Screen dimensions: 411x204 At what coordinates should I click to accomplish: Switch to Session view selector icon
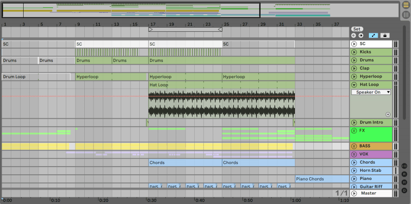tap(406, 14)
